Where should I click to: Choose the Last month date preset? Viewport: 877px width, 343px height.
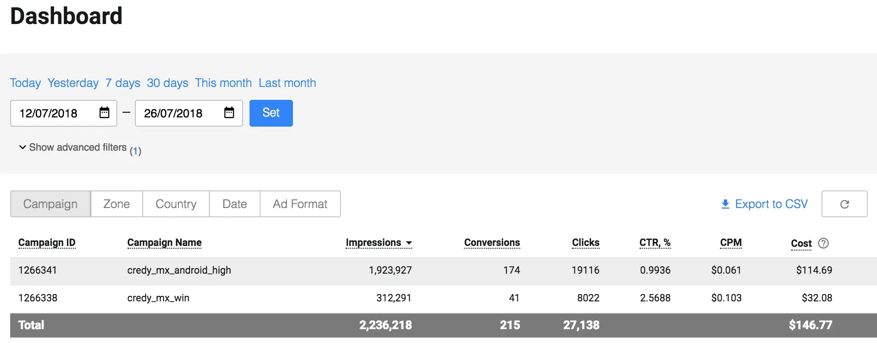coord(287,83)
